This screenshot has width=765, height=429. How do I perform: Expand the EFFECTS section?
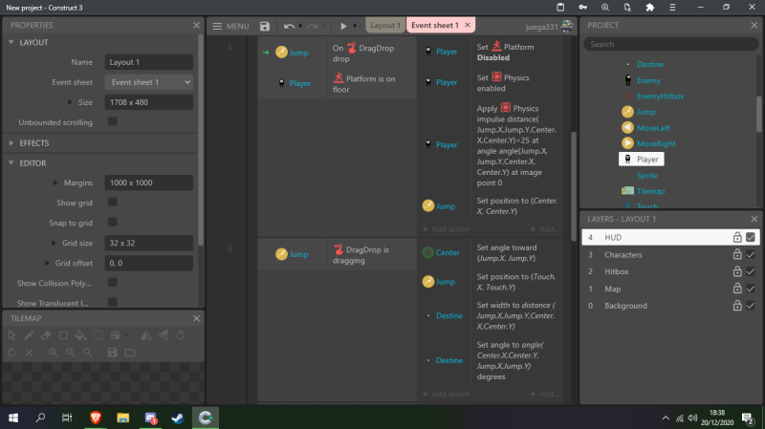tap(11, 142)
